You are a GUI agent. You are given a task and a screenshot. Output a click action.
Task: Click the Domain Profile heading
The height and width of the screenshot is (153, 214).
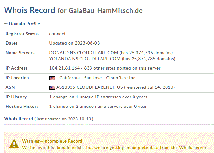click(25, 24)
